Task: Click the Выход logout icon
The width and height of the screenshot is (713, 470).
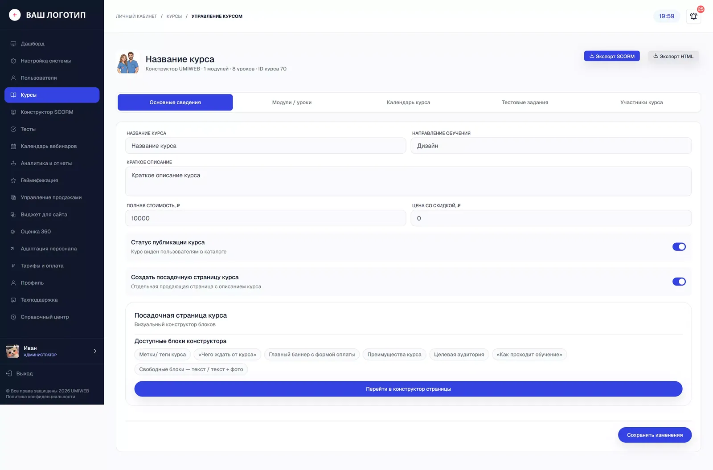Action: 9,373
